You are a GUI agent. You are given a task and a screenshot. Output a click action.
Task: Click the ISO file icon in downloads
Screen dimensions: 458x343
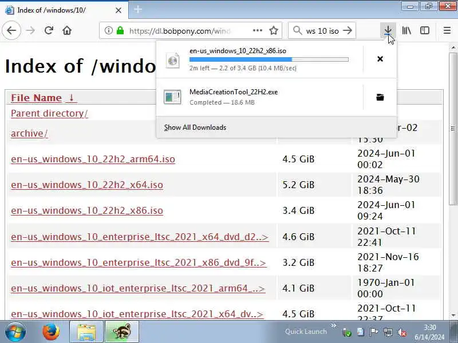click(173, 60)
